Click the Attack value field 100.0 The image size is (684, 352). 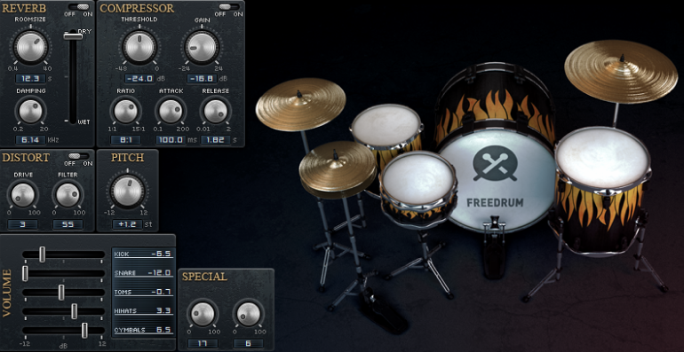[x=171, y=140]
